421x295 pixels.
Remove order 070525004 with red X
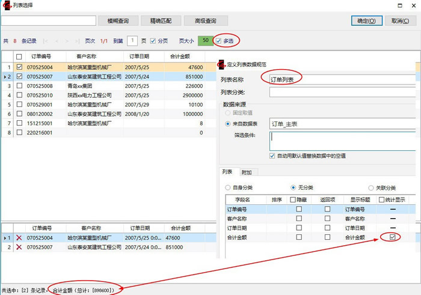tap(19, 239)
